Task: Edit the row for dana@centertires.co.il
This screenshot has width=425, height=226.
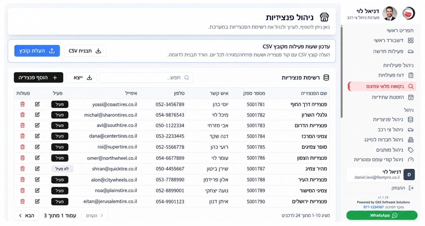Action: pyautogui.click(x=37, y=136)
